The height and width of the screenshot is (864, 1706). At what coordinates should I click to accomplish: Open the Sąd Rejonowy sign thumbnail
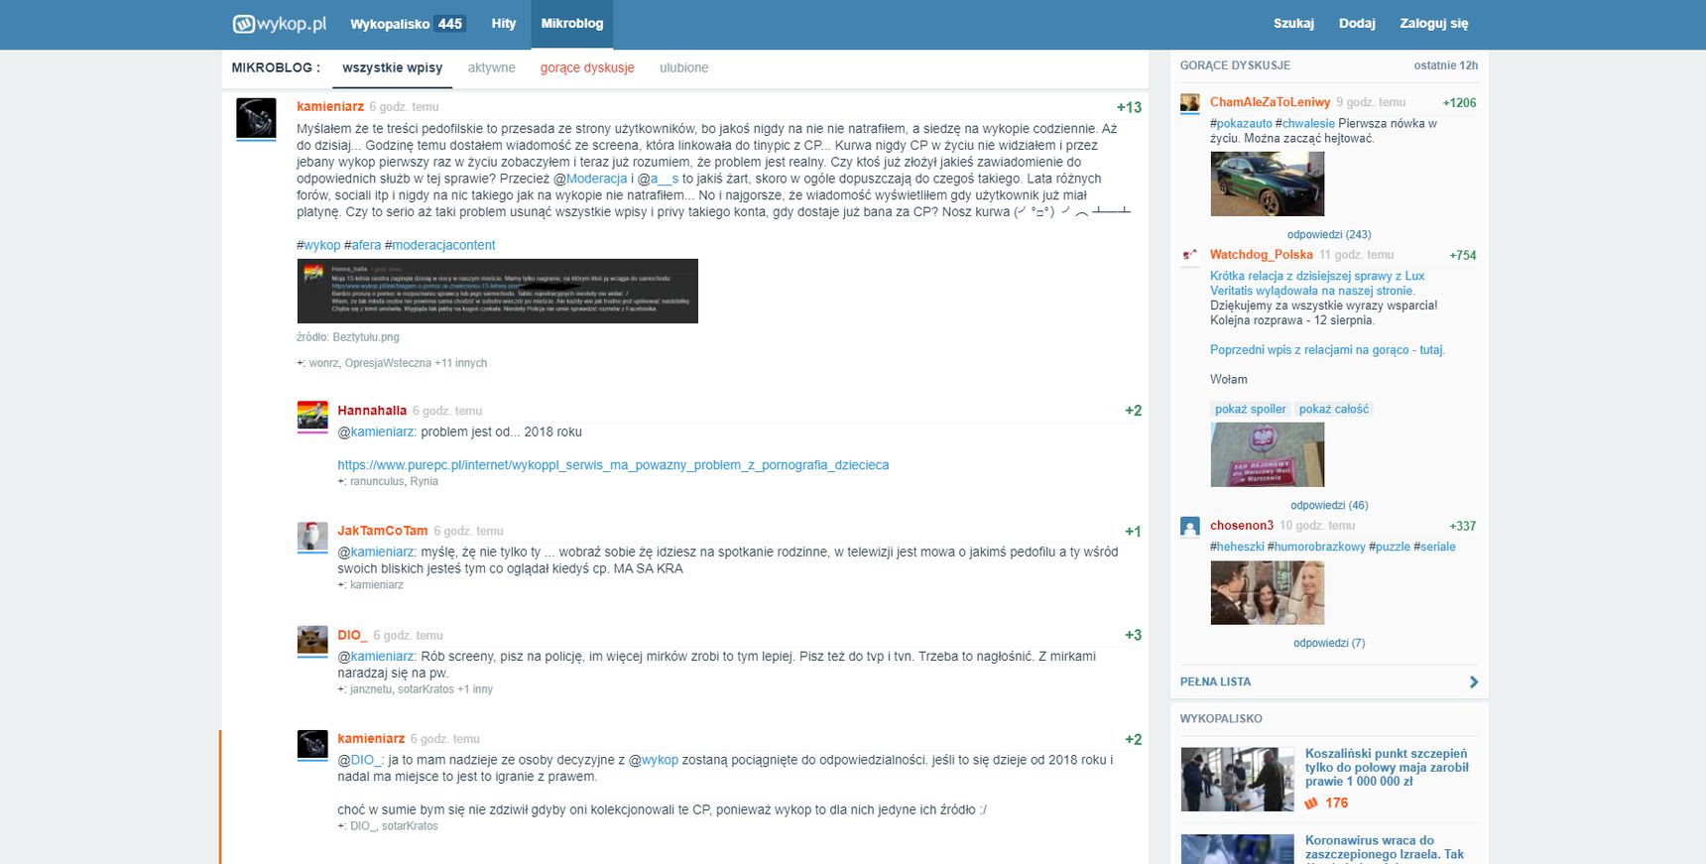1268,454
